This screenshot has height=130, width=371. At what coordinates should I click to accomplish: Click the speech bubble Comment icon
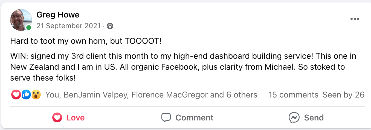point(166,118)
